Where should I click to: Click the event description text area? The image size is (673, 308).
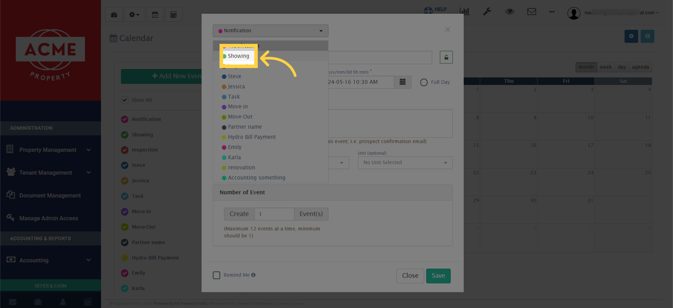(x=390, y=123)
